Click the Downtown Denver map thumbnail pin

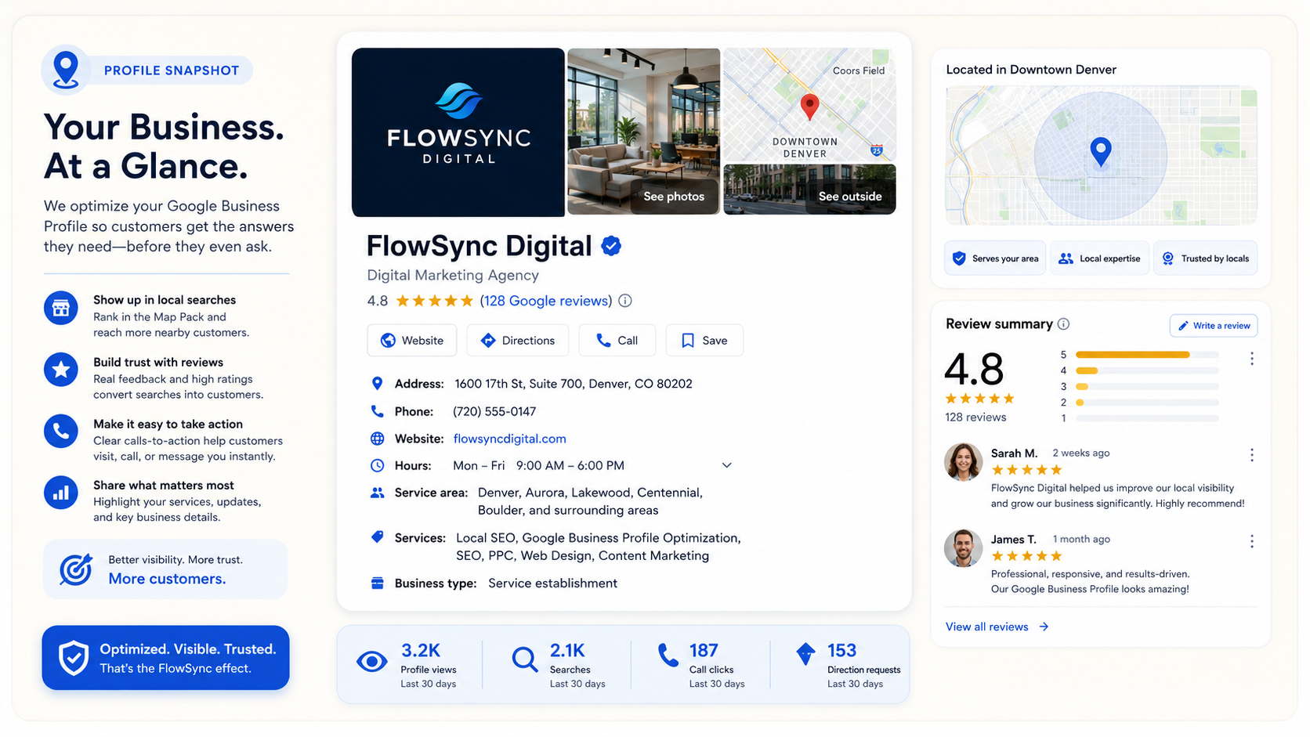pyautogui.click(x=809, y=106)
